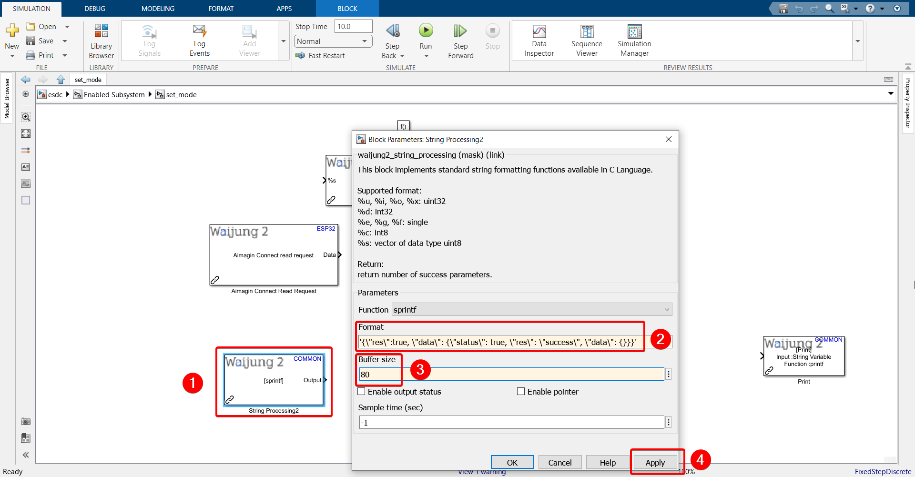Screen dimensions: 915x477
Task: Toggle Fast Restart option
Action: [320, 56]
